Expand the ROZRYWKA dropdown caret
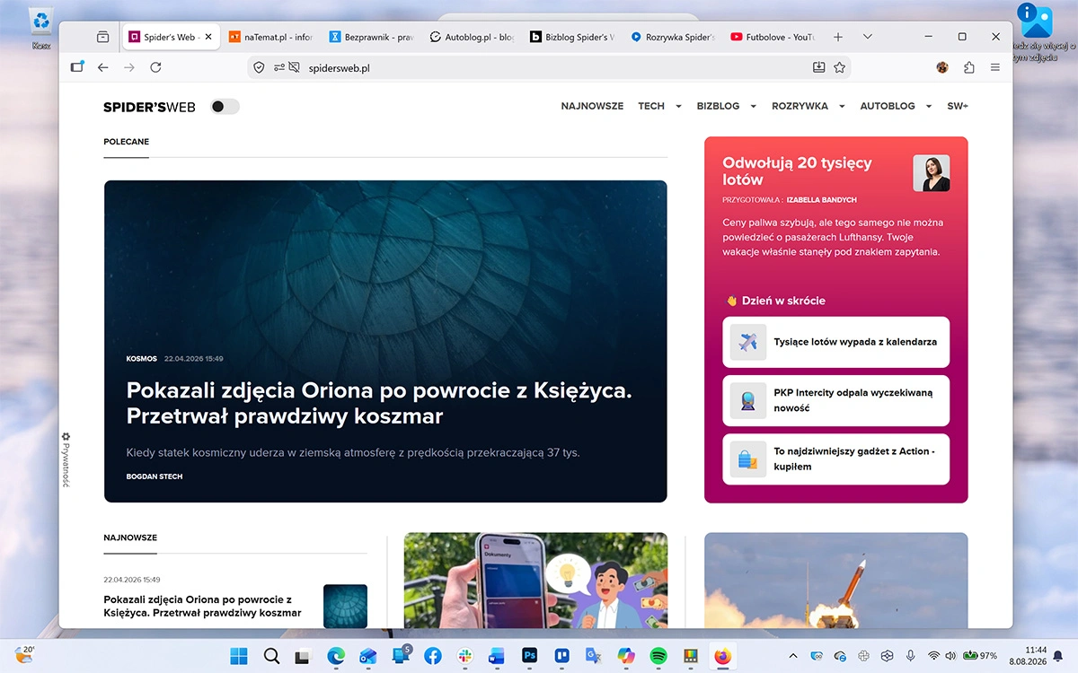Image resolution: width=1078 pixels, height=673 pixels. pyautogui.click(x=842, y=107)
